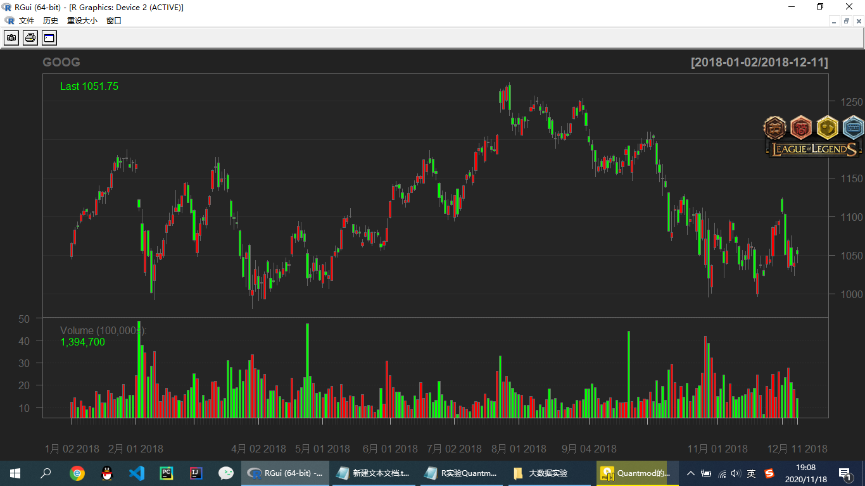865x486 pixels.
Task: Open IntelliJ IDEA from the taskbar
Action: pyautogui.click(x=196, y=473)
